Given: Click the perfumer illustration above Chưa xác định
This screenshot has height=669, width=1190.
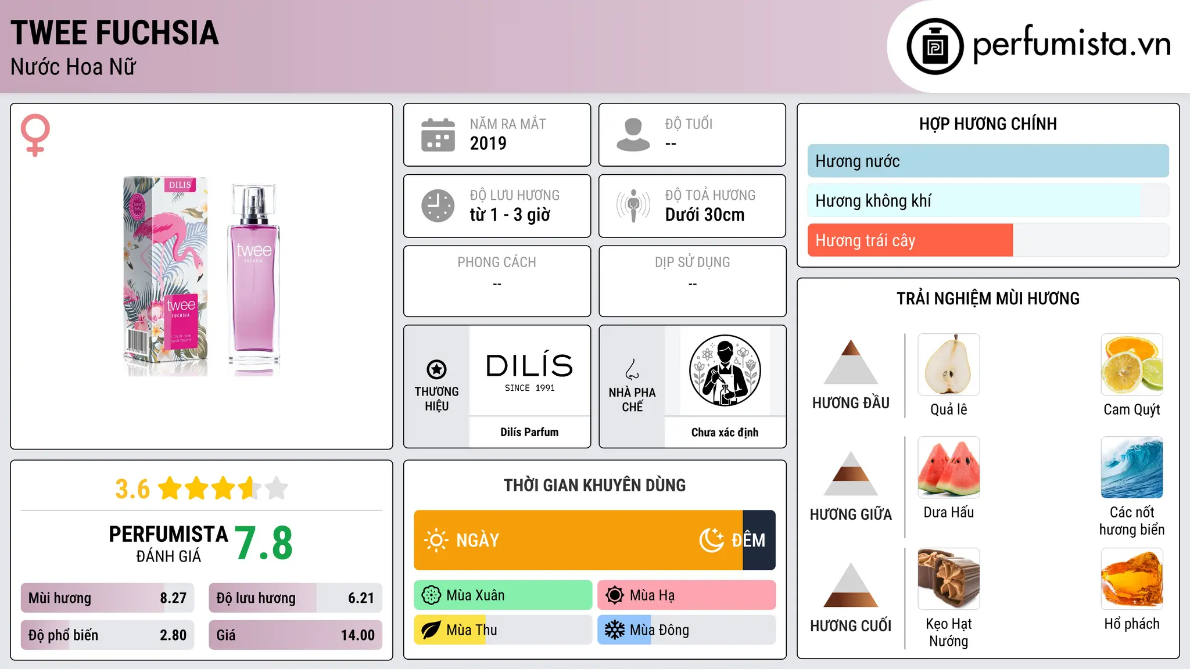Looking at the screenshot, I should coord(725,371).
